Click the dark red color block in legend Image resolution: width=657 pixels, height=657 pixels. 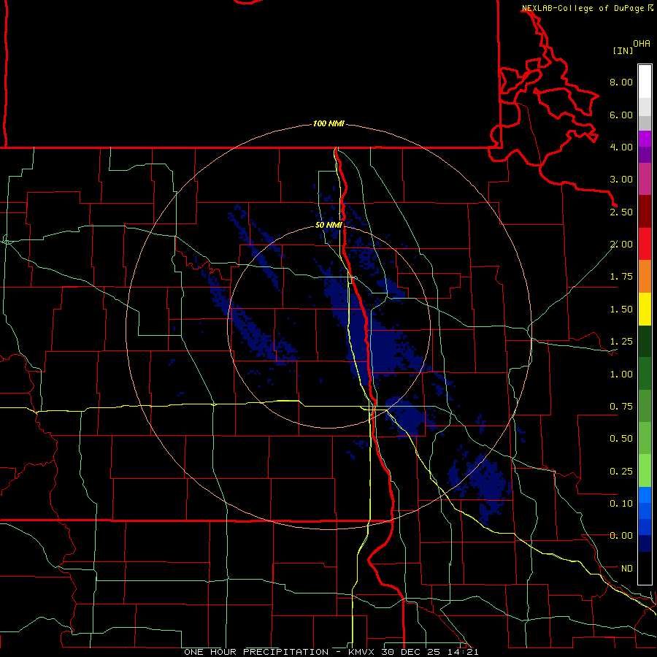click(645, 212)
